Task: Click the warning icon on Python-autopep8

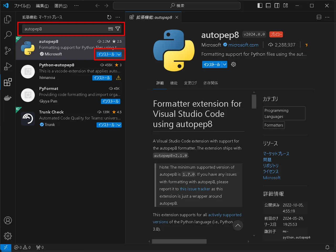Action: click(118, 78)
